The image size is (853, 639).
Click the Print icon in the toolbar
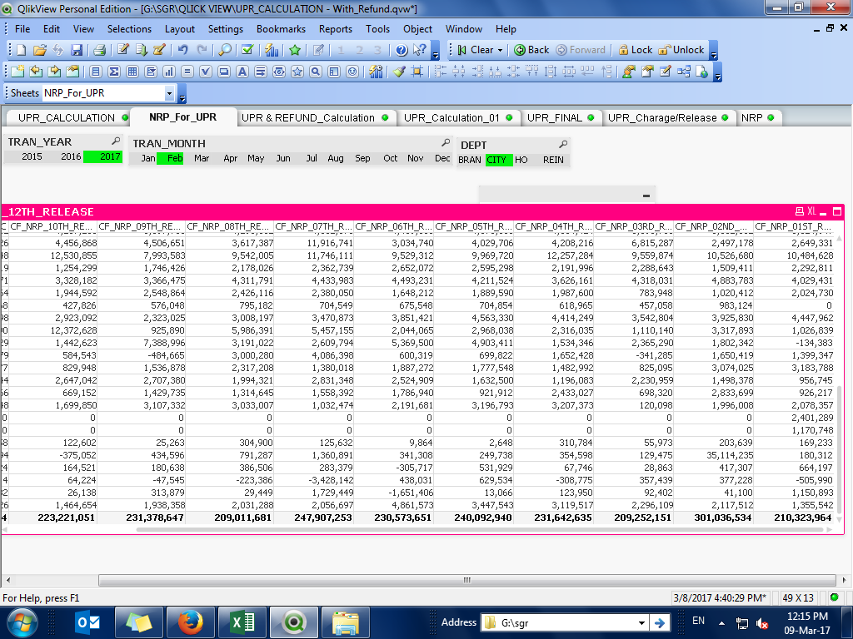tap(99, 50)
